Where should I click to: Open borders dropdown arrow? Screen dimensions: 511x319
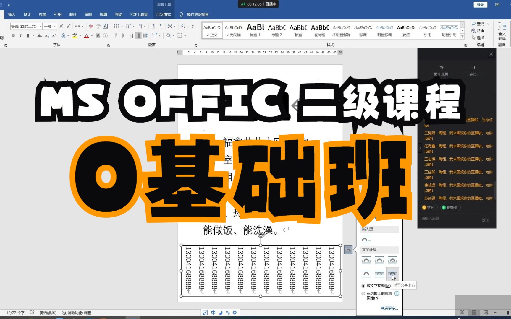(x=185, y=35)
